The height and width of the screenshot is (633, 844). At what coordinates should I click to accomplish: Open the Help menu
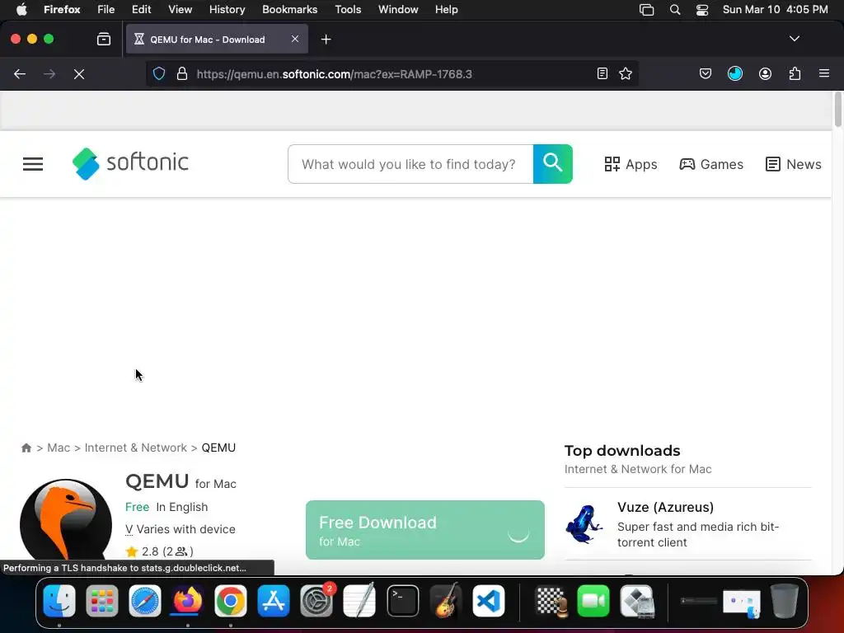point(446,9)
